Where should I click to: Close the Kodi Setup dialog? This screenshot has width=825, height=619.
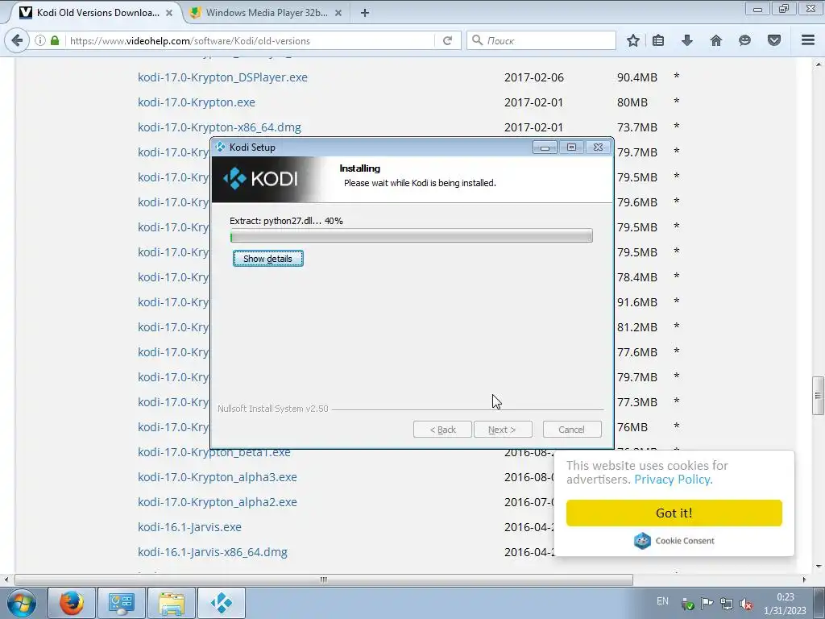(x=599, y=147)
